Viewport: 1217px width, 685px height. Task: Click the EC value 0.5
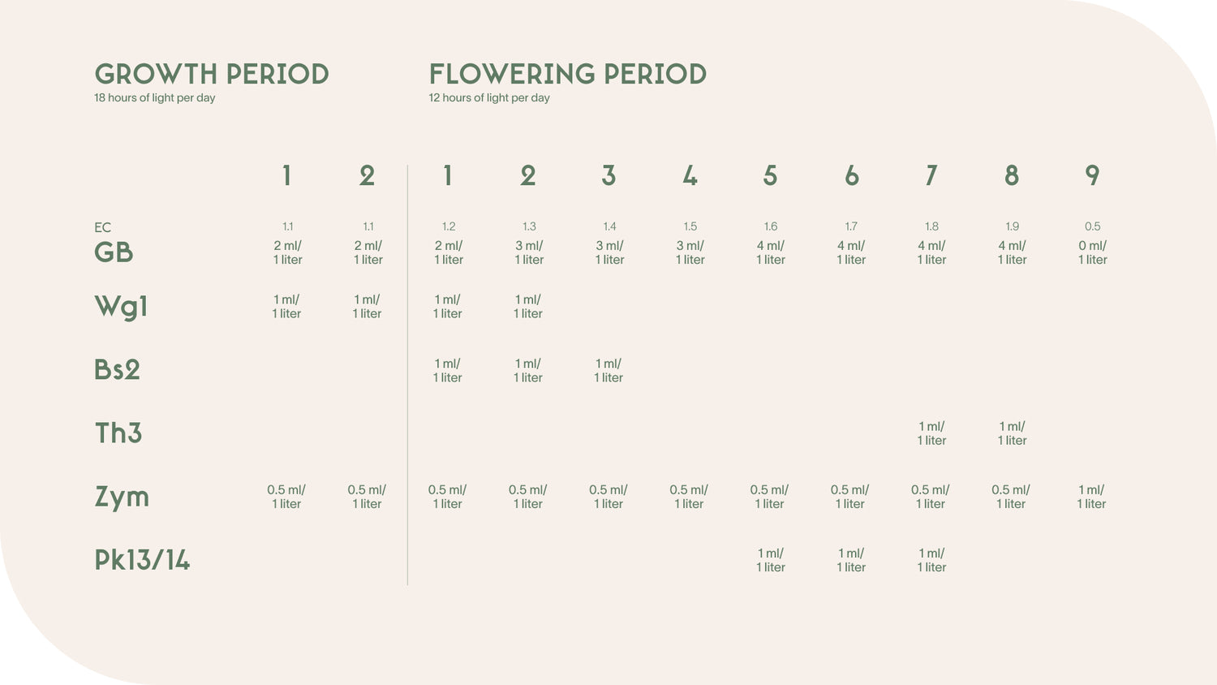coord(1093,226)
